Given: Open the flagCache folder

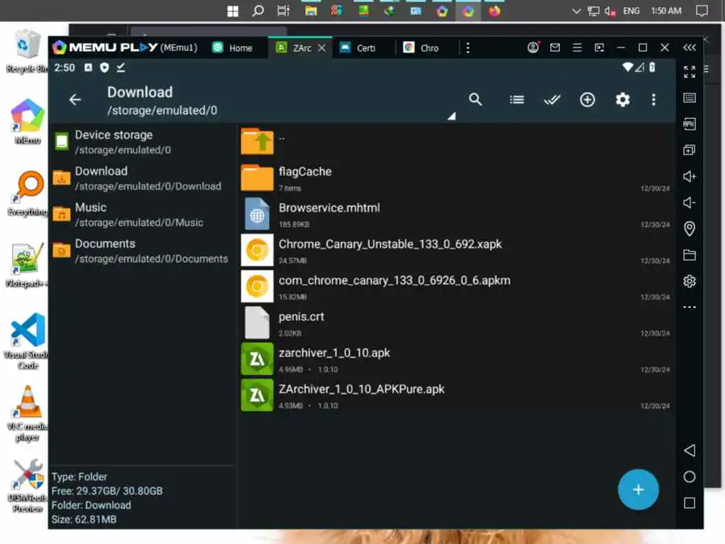Looking at the screenshot, I should click(x=455, y=178).
